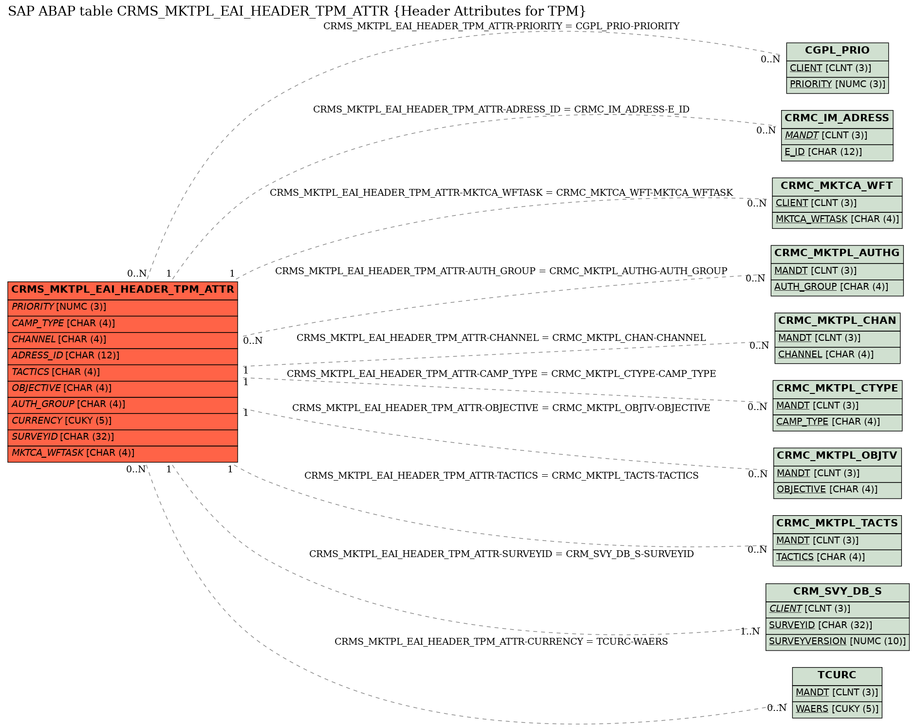Click AUTH_GROUP [CHAR (4)] in CRMC_MKTPL_AUTHG

837,287
